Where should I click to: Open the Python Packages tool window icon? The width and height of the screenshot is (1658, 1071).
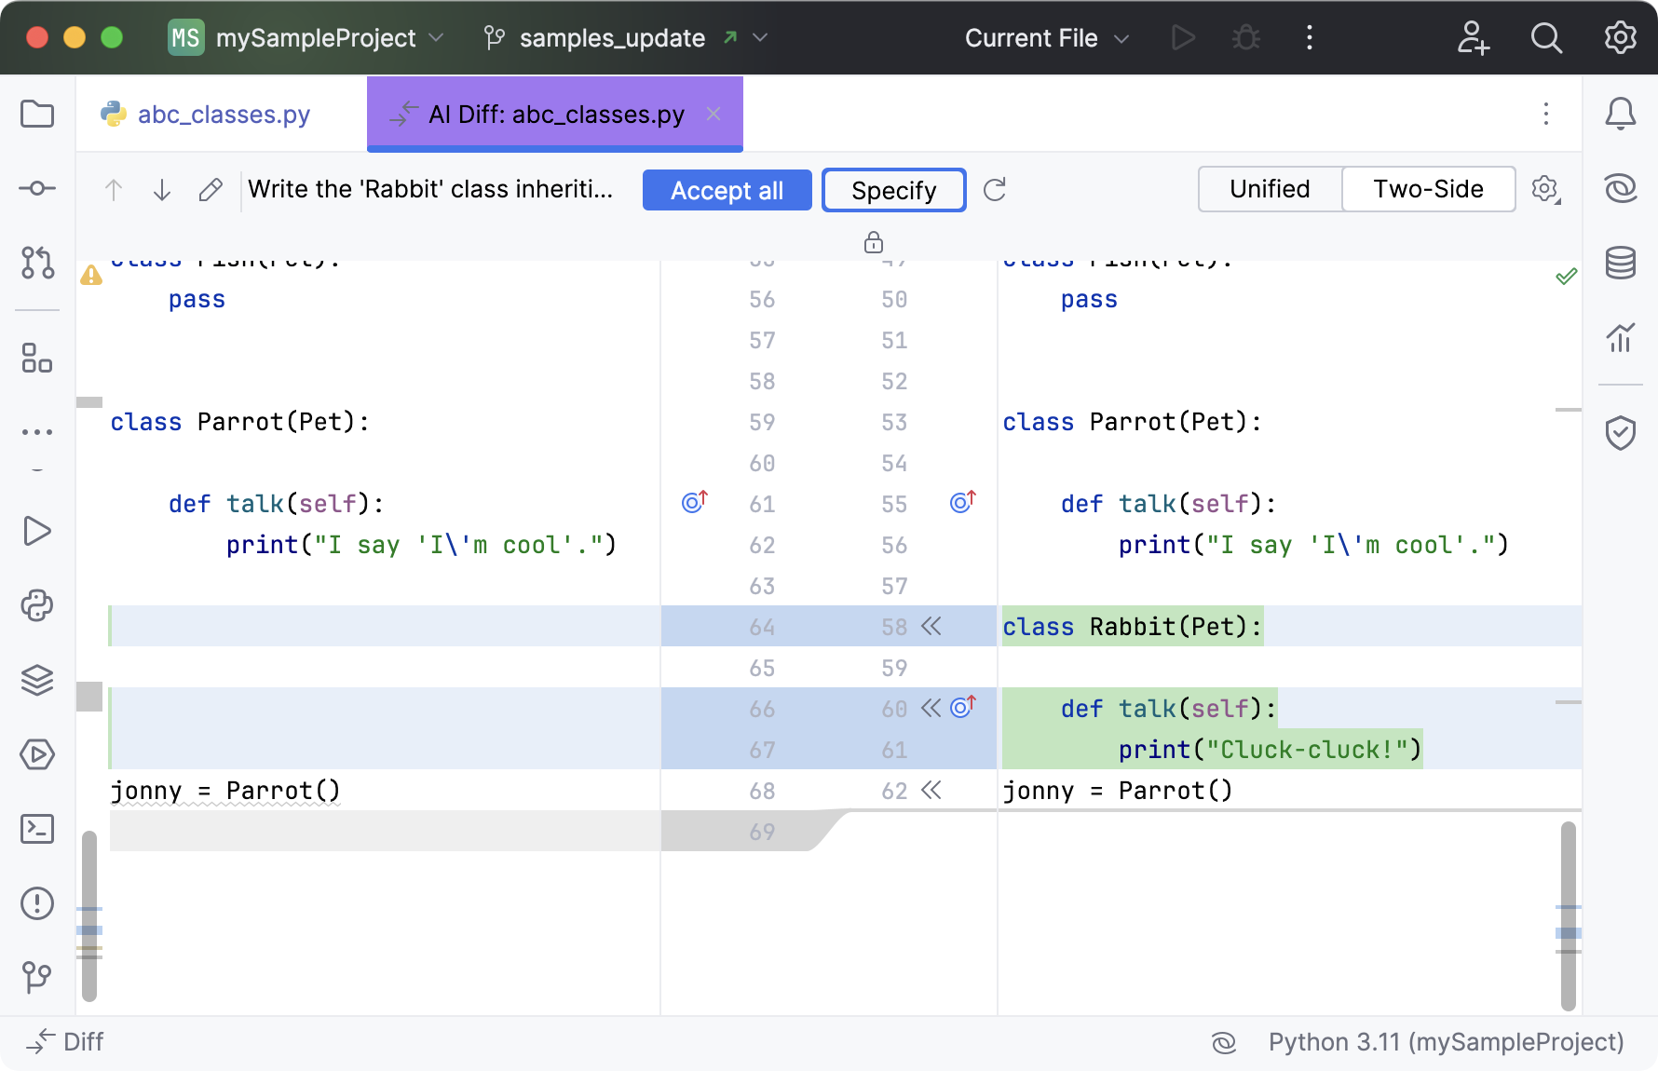click(37, 605)
